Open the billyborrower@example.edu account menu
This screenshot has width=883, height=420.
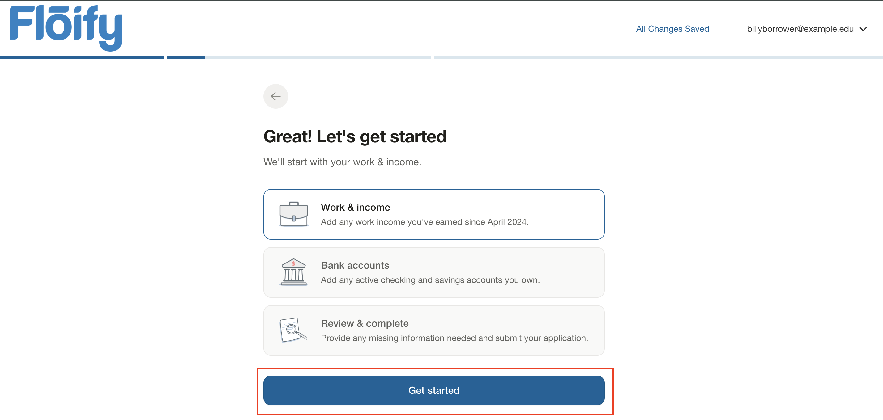coord(800,29)
